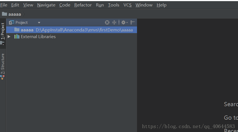Open the VCS menu

tap(127, 5)
